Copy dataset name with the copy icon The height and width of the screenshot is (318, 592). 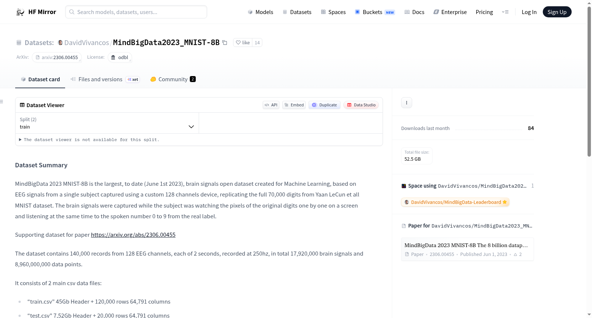tap(225, 42)
